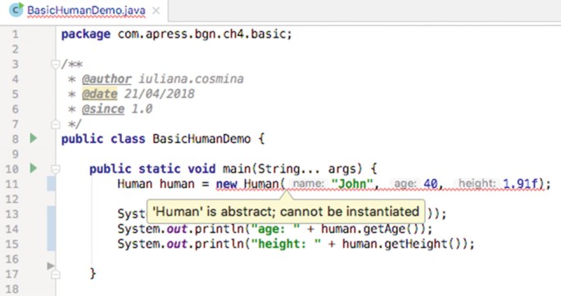
Task: Click human.getHeight() call on line 15
Action: (x=405, y=244)
